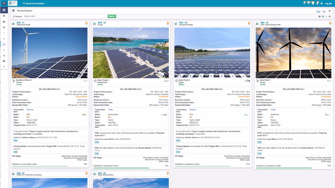Click the DDR - 03 title link
335x188 pixels.
pyautogui.click(x=183, y=23)
